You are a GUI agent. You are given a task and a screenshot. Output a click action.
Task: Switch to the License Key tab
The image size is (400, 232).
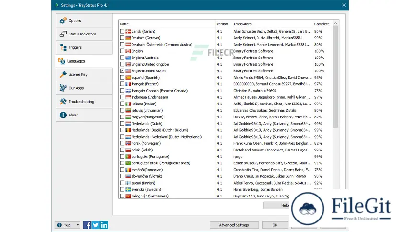click(84, 74)
